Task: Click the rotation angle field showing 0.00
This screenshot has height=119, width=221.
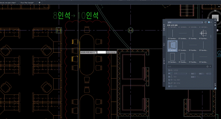Action: [193, 77]
